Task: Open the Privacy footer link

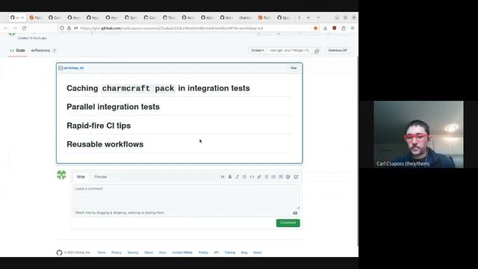Action: pyautogui.click(x=117, y=253)
